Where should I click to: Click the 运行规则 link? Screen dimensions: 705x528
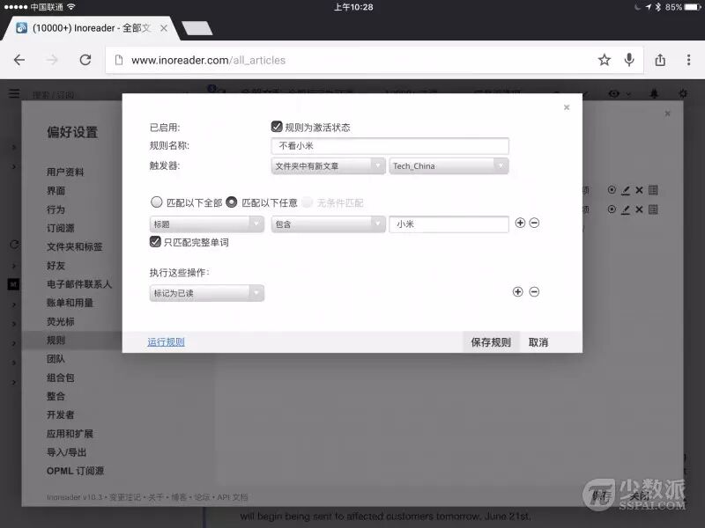(166, 342)
